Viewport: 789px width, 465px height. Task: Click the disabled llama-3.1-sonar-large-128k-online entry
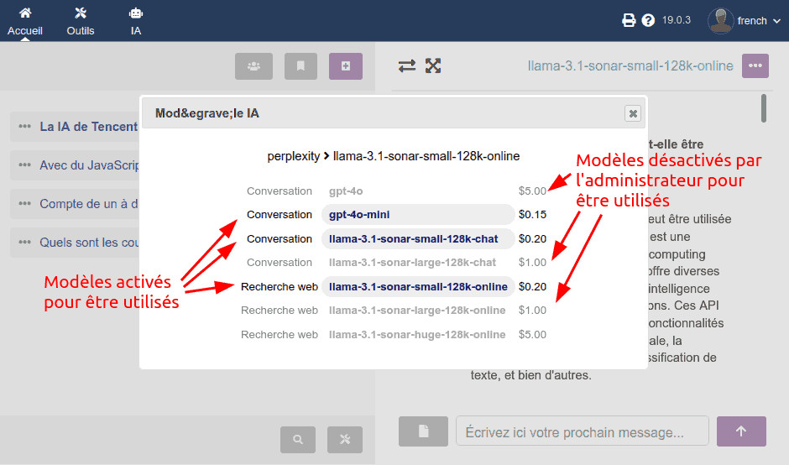click(417, 311)
